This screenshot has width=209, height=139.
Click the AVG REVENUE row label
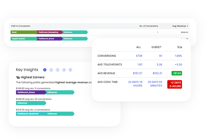tap(106, 73)
